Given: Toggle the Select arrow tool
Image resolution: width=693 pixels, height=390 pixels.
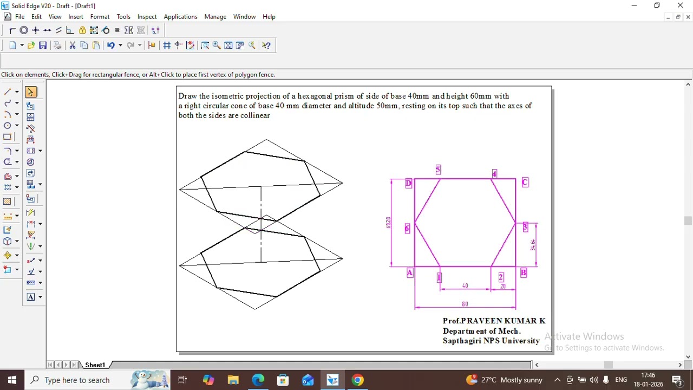Looking at the screenshot, I should (x=30, y=92).
